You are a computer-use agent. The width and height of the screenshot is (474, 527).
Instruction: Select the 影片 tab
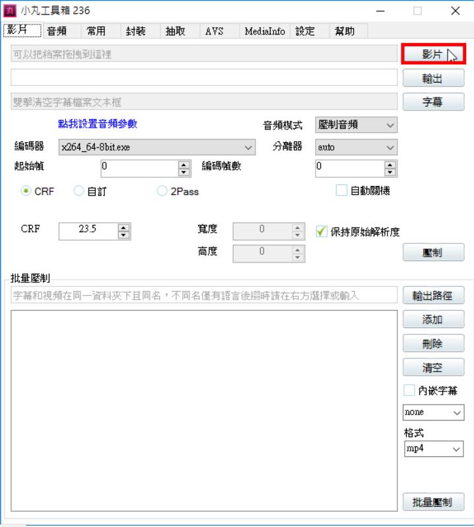tap(22, 30)
